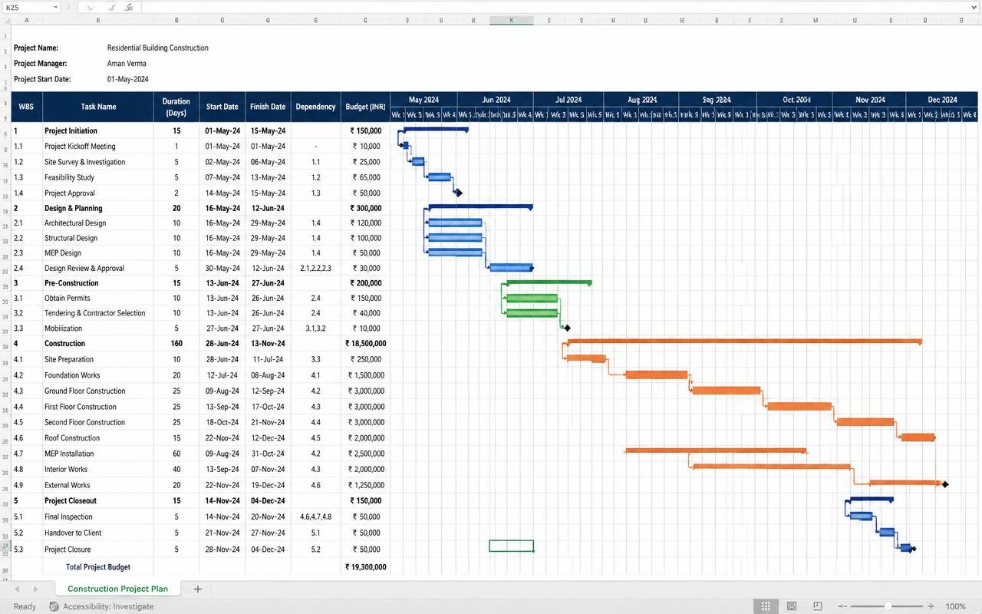Click the Accessibility checker icon
Screen dimensions: 982x614
pos(54,606)
